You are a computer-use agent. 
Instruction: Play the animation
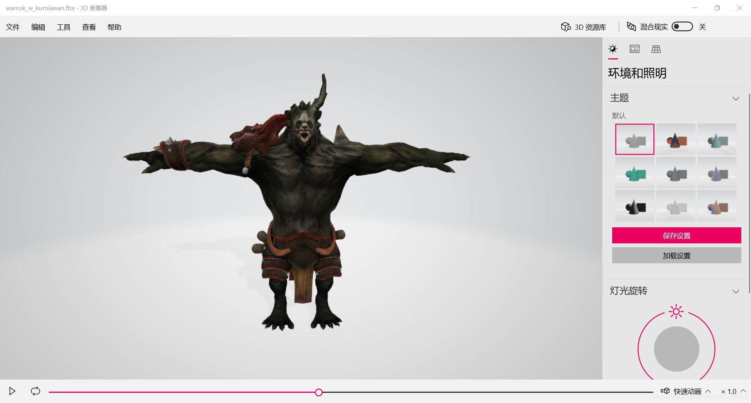12,391
